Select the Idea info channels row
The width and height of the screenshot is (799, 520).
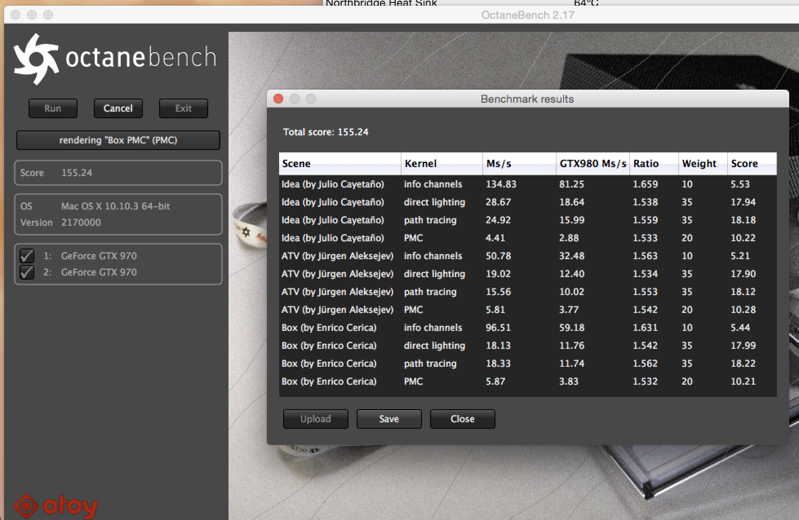(x=528, y=184)
